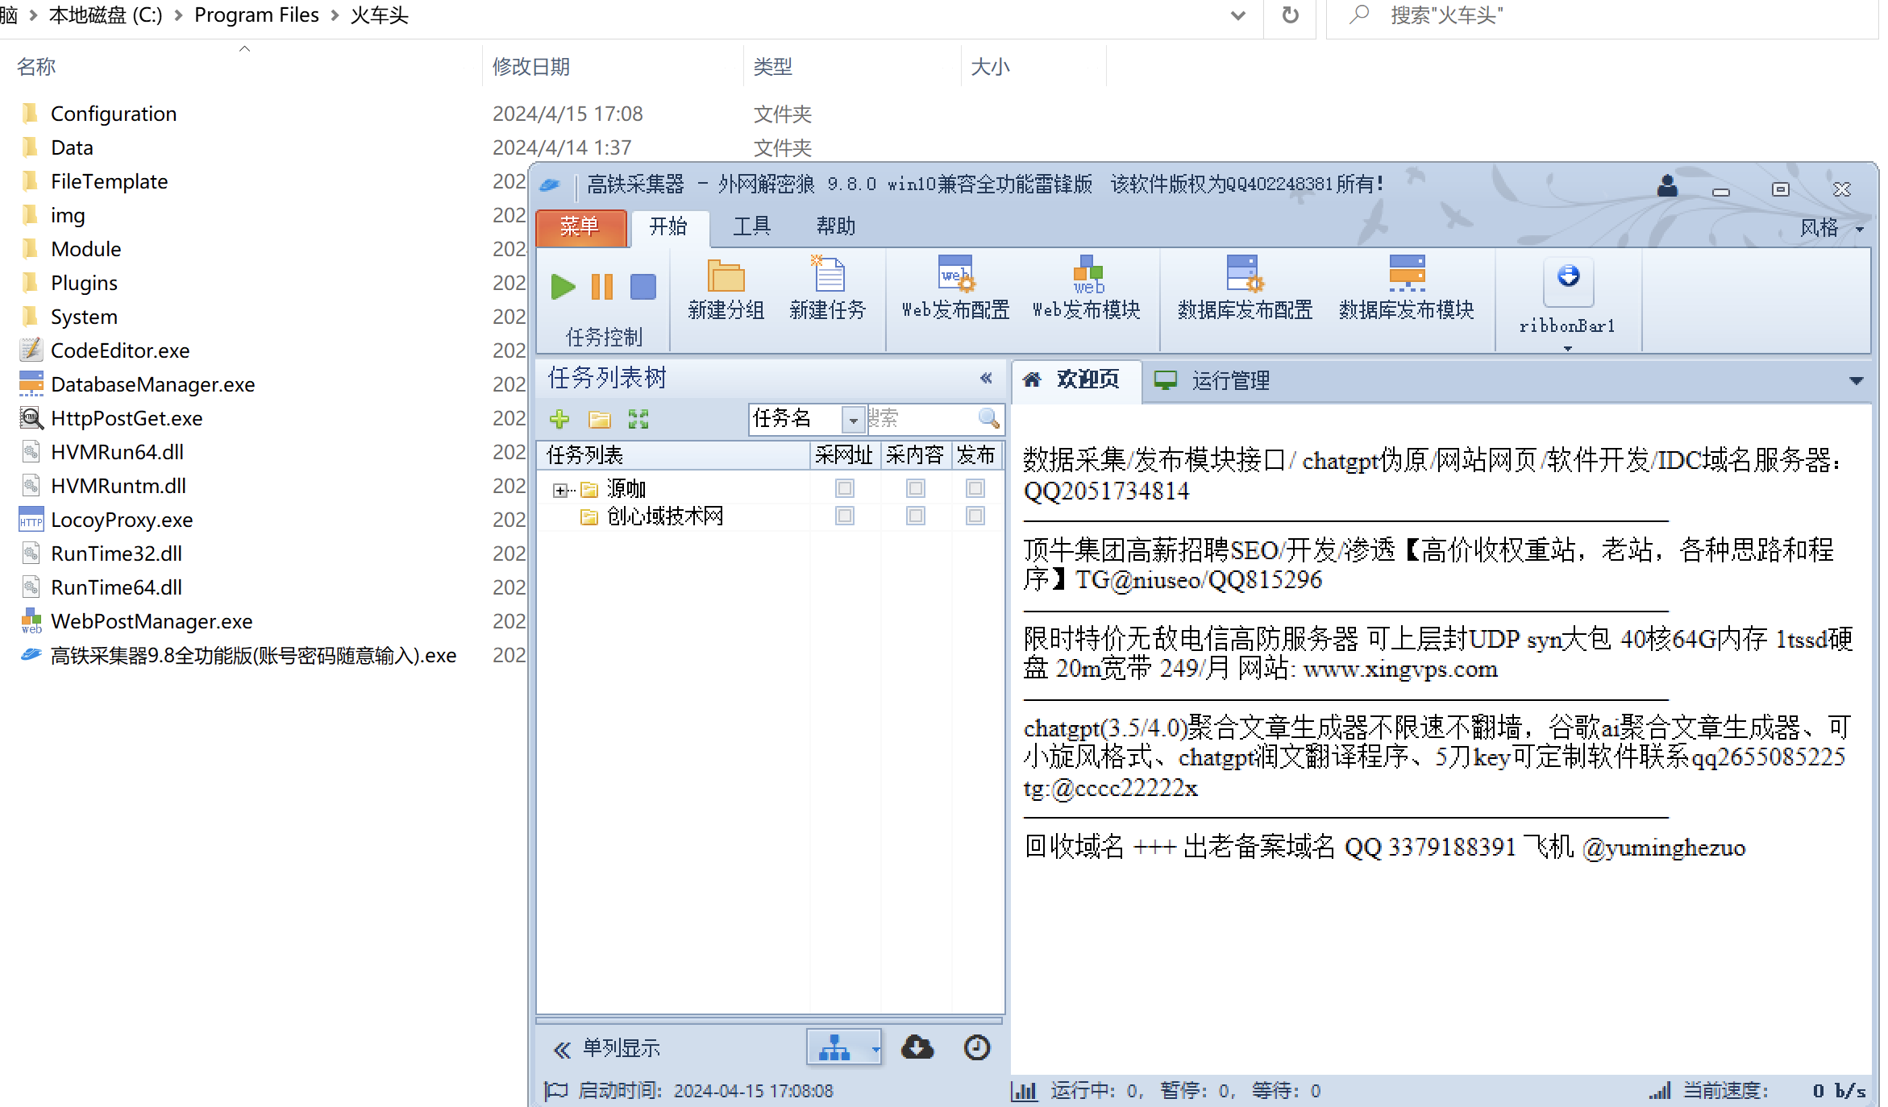This screenshot has width=1888, height=1107.
Task: Open the 任务名 search filter dropdown
Action: click(853, 420)
